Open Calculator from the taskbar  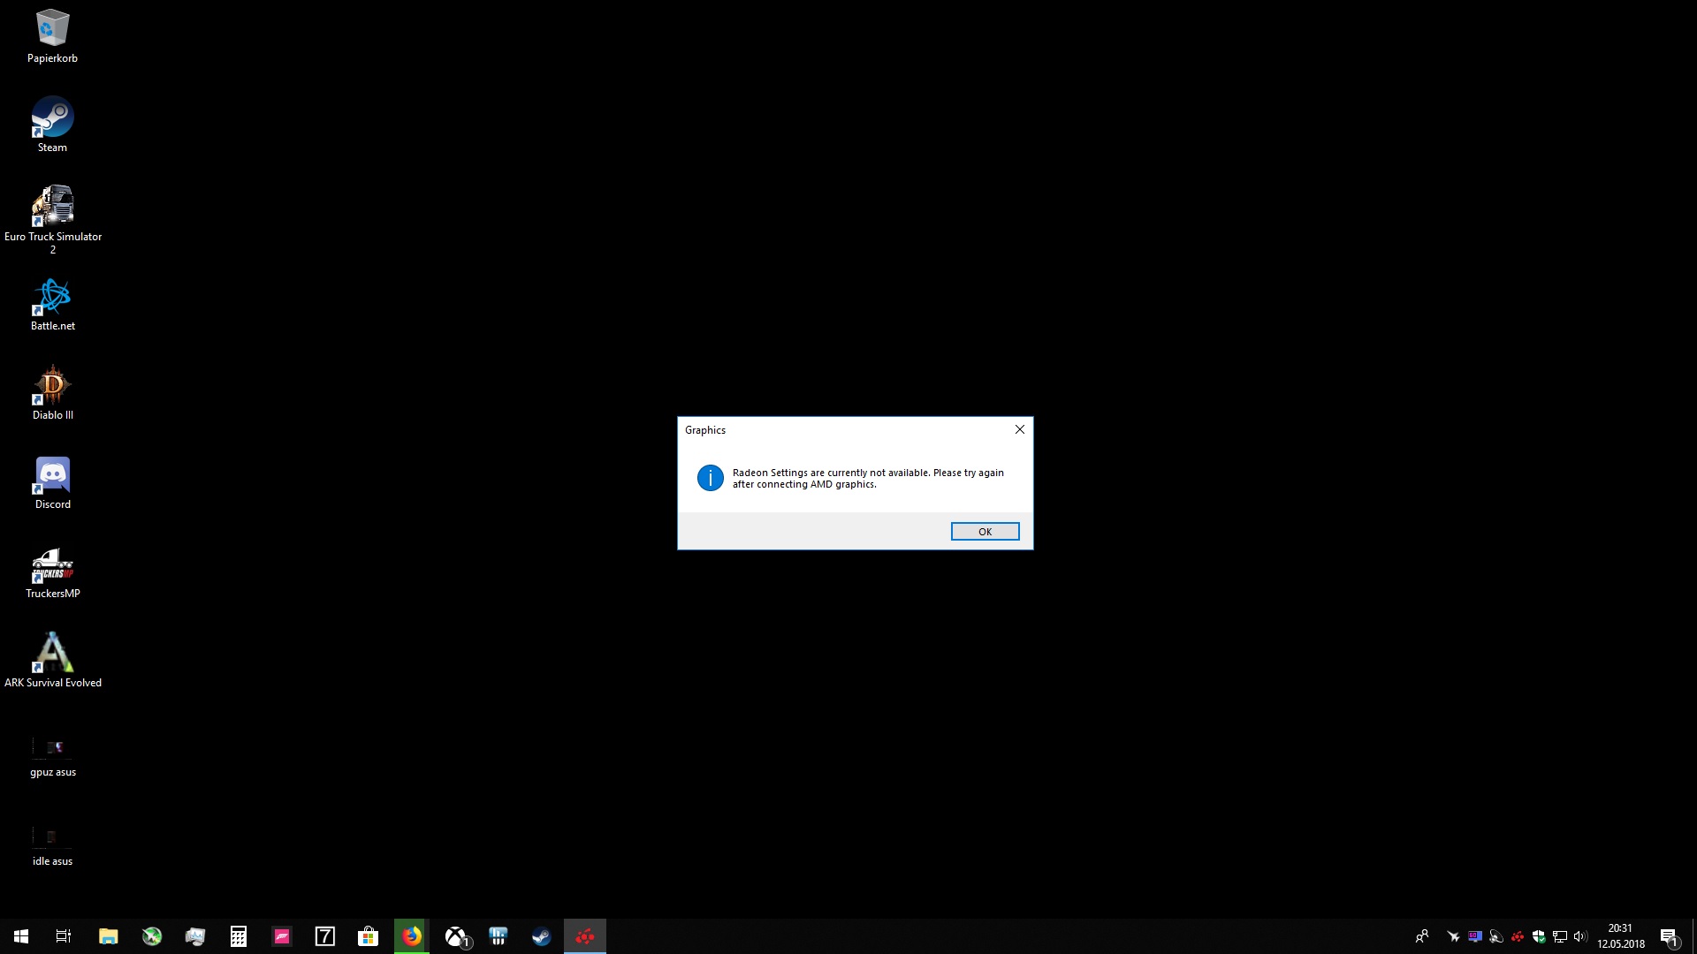click(238, 936)
